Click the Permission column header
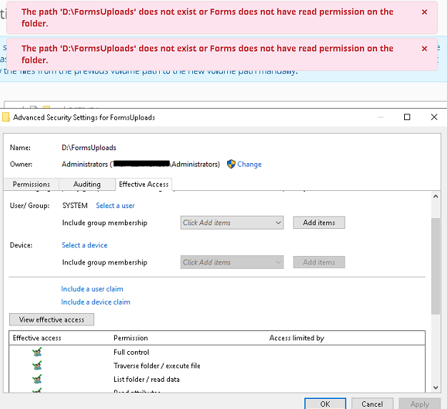This screenshot has width=447, height=409. pos(131,338)
